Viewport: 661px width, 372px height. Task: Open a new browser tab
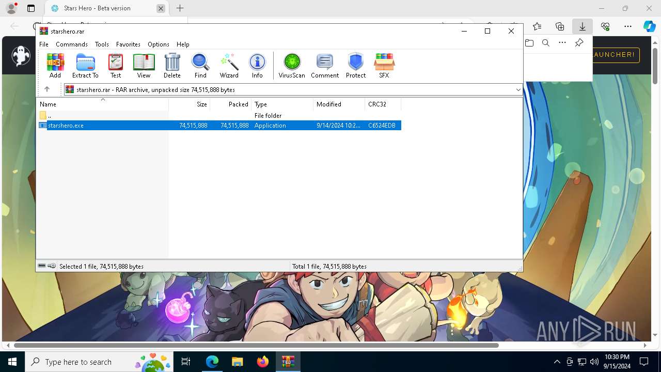(x=180, y=8)
